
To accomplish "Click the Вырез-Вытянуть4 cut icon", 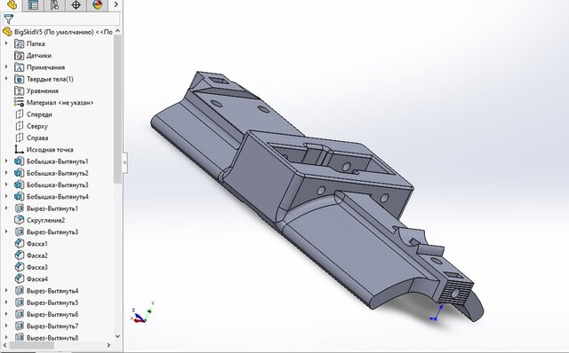I will [19, 291].
